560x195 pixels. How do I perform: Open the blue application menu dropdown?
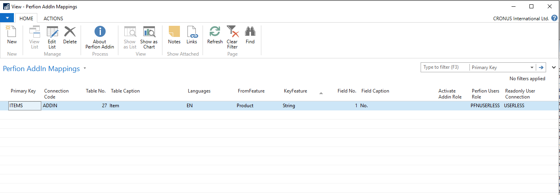(x=7, y=18)
